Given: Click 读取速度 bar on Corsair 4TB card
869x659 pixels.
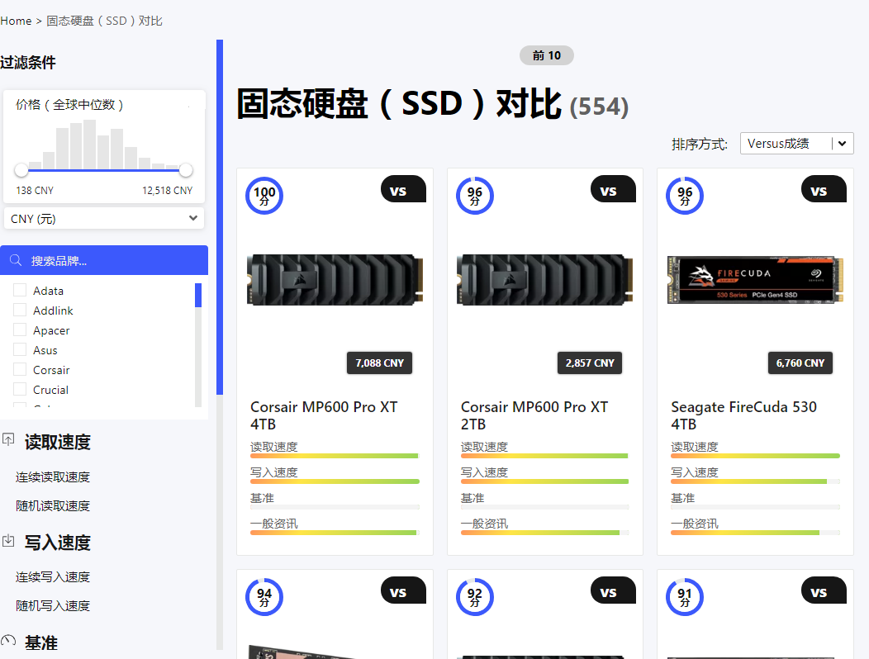Looking at the screenshot, I should coord(335,456).
